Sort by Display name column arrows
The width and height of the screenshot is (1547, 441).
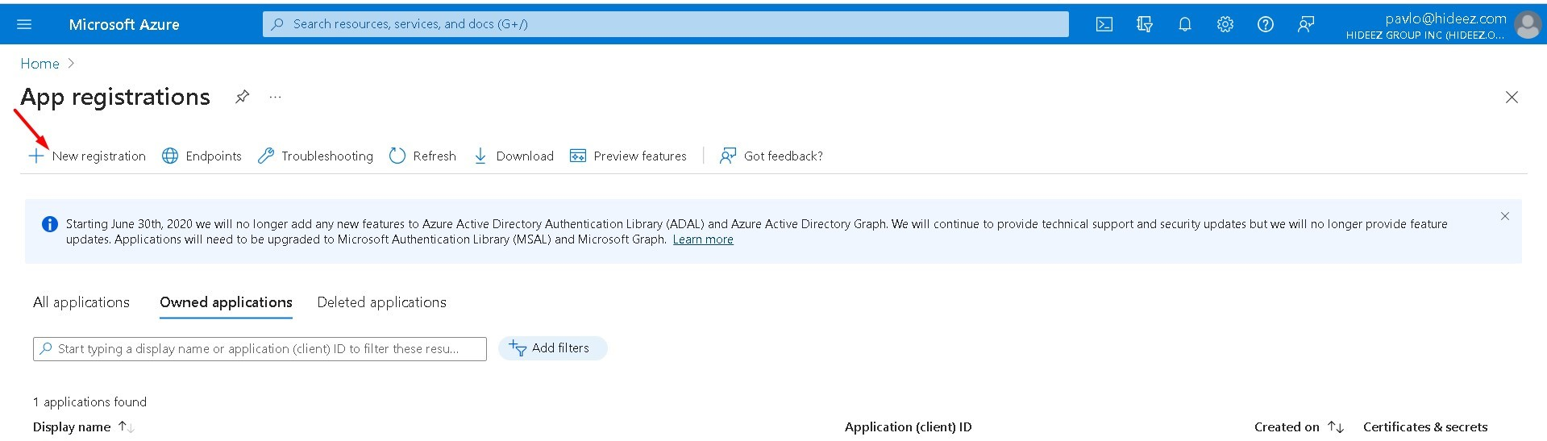coord(126,426)
